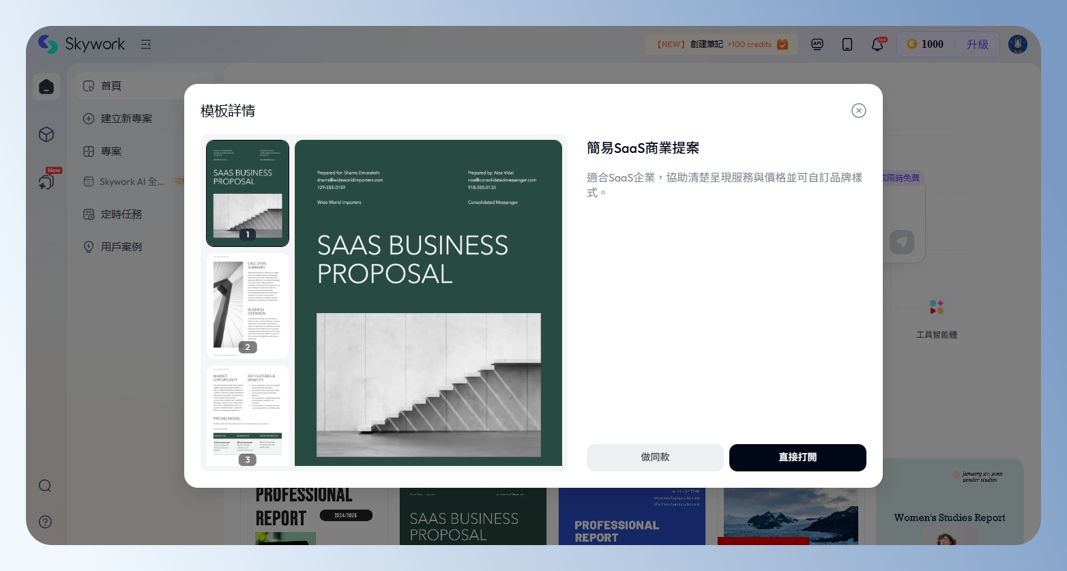Select page 3 pricing model thumbnail

pyautogui.click(x=248, y=416)
